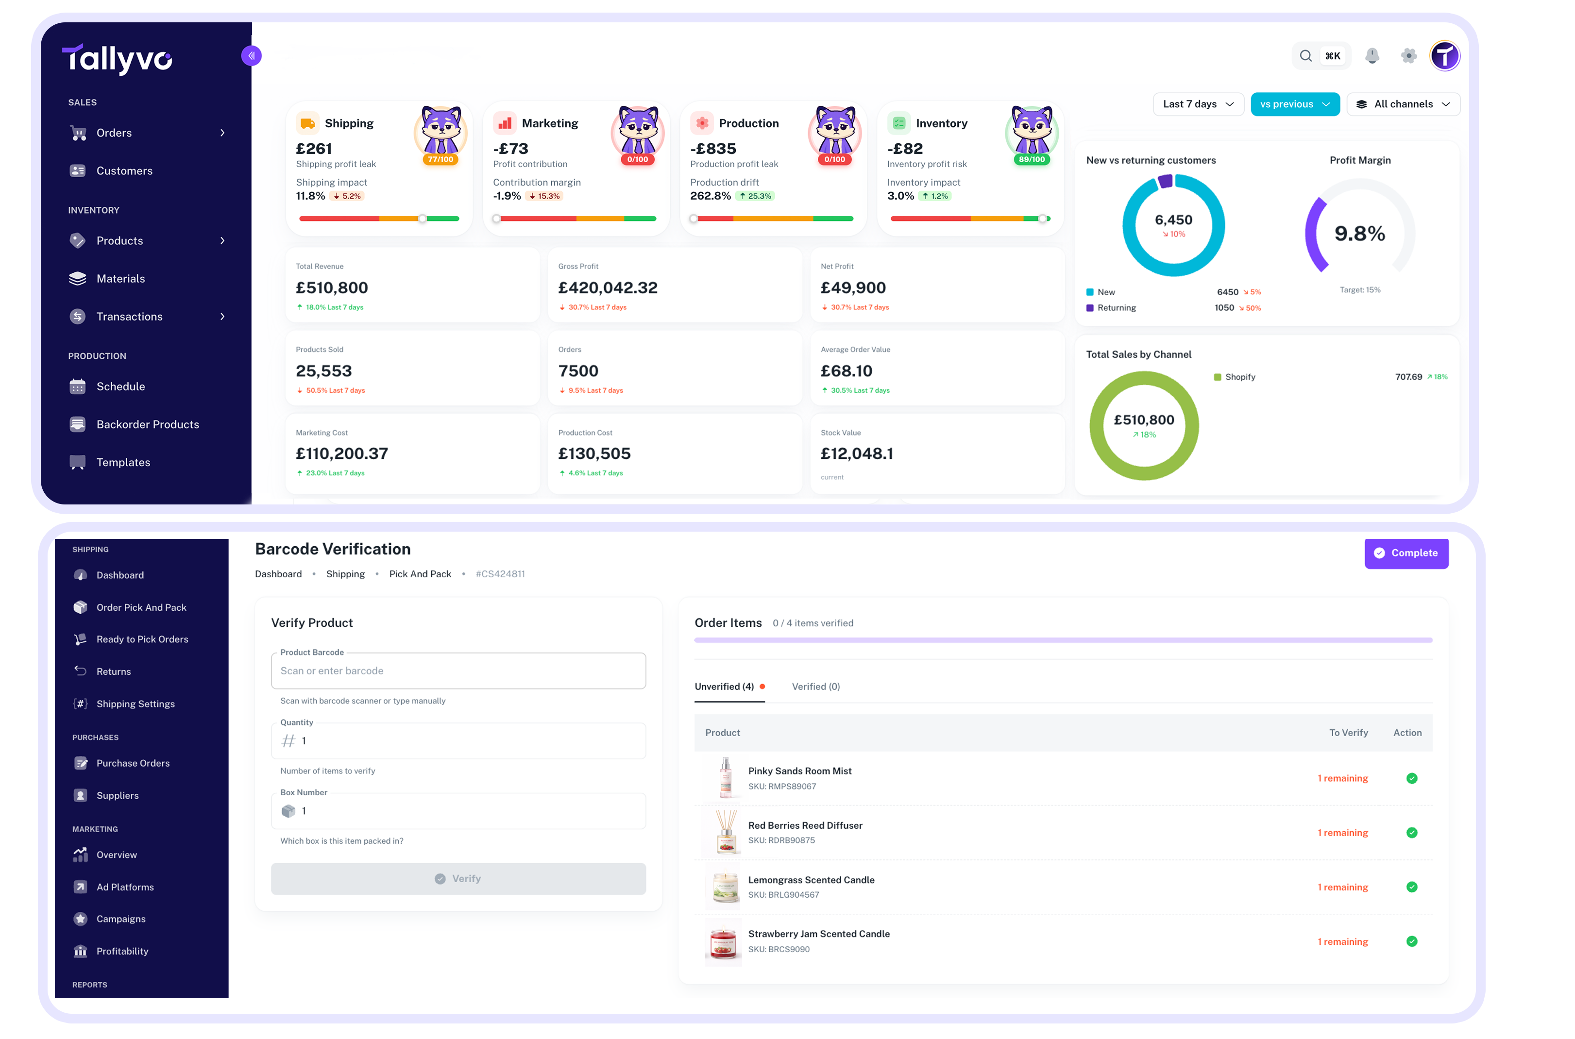This screenshot has height=1039, width=1575.
Task: Open Ad Platforms in the Marketing section
Action: [x=125, y=887]
